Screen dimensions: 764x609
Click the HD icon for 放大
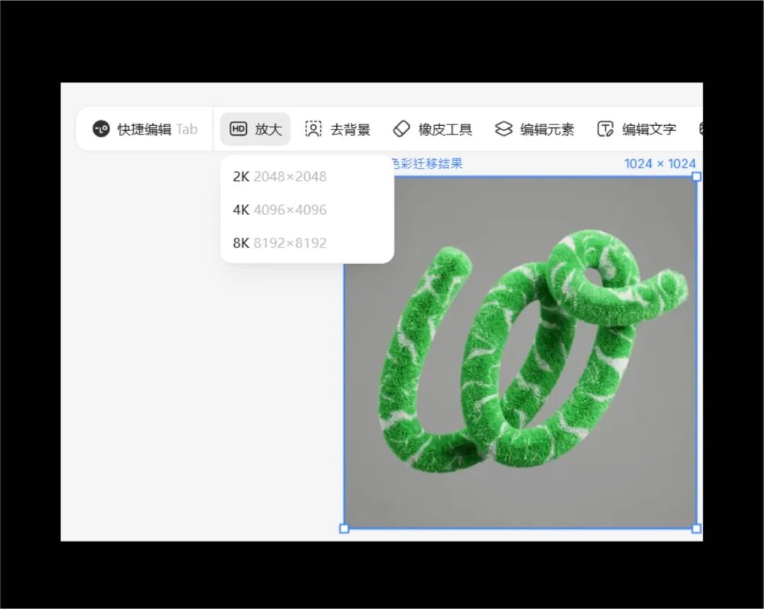(x=238, y=129)
